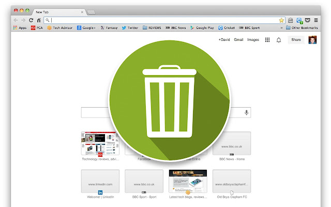Show hidden bookmarks with the chevron
The image size is (331, 207).
coord(281,27)
